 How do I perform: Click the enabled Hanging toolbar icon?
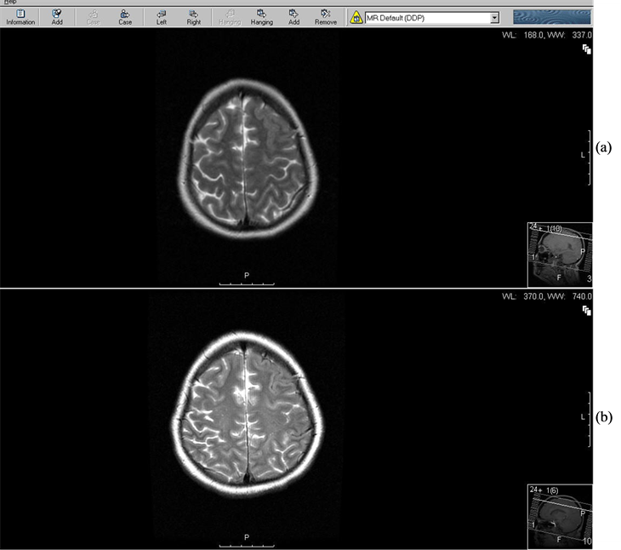click(261, 16)
